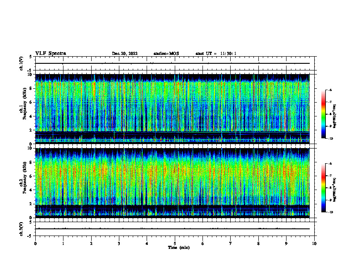This screenshot has width=354, height=273.
Task: Click the "10" tick on the Time axis
Action: tap(314, 244)
